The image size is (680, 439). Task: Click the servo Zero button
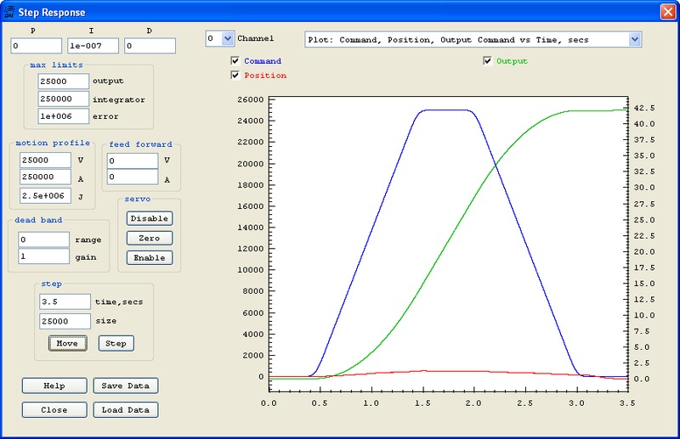click(x=149, y=238)
